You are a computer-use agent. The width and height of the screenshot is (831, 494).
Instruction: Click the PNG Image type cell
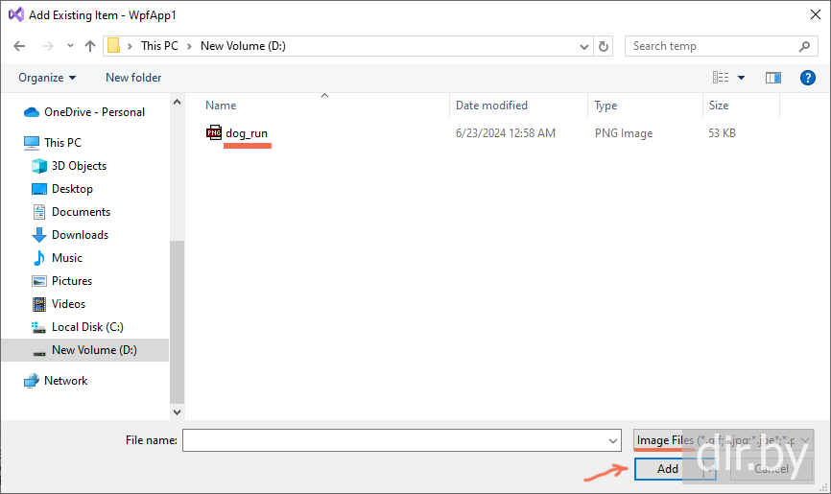624,133
